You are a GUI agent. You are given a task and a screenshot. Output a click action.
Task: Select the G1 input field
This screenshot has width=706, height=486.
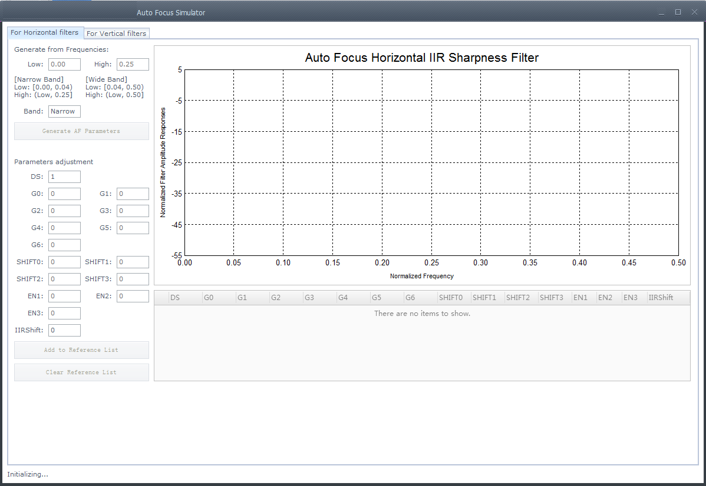133,194
